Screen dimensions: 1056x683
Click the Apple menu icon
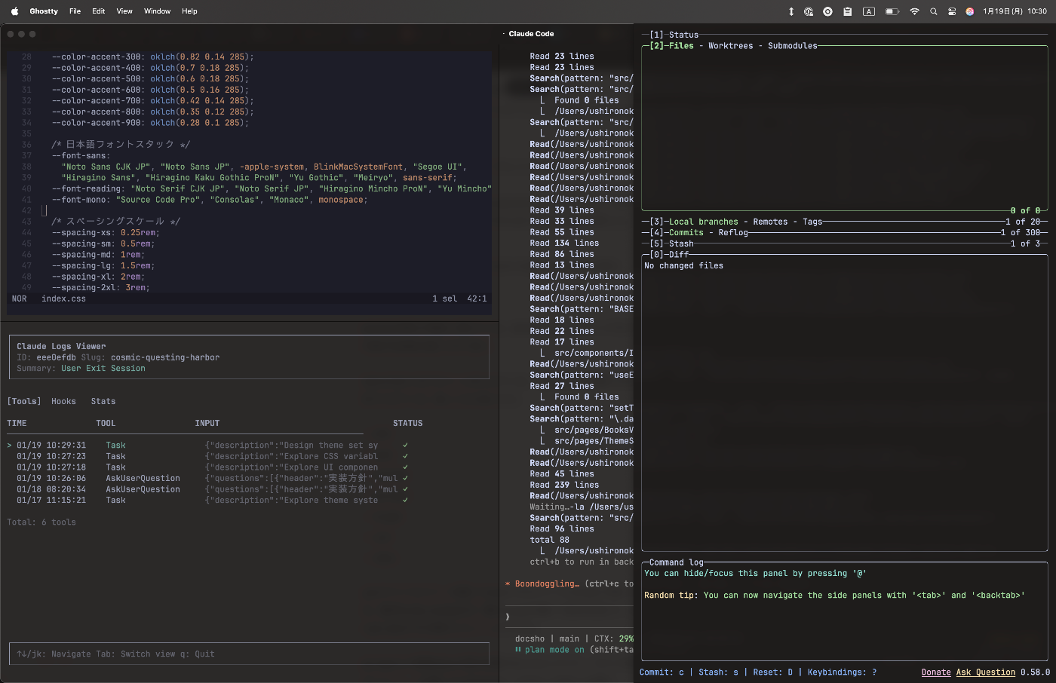click(x=14, y=11)
